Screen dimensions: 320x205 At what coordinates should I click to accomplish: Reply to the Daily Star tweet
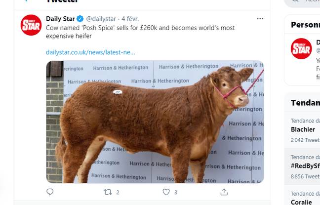tap(50, 192)
